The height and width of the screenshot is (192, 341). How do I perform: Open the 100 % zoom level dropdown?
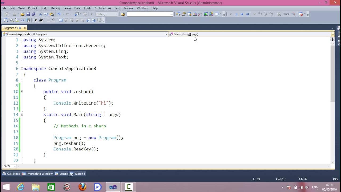point(15,166)
